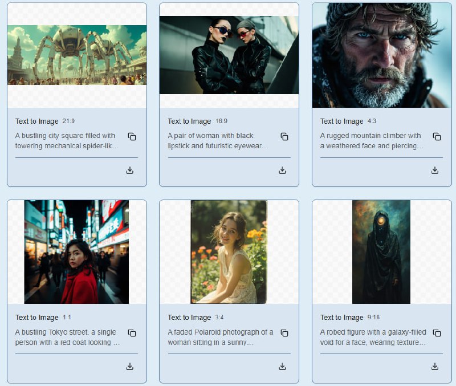Open the giant spider robots thumbnail
Viewport: 456px width, 386px height.
(77, 55)
